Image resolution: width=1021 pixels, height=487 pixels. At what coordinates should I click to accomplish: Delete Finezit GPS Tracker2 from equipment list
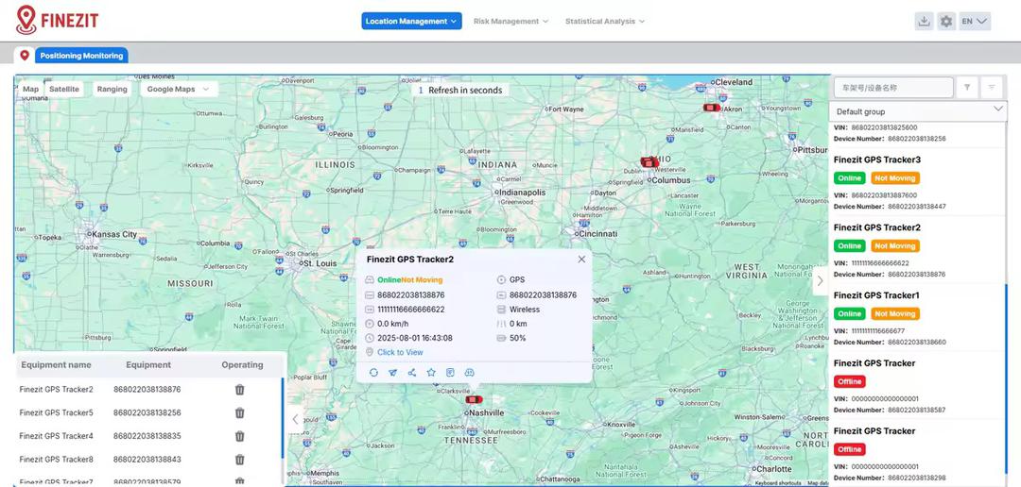click(x=239, y=390)
